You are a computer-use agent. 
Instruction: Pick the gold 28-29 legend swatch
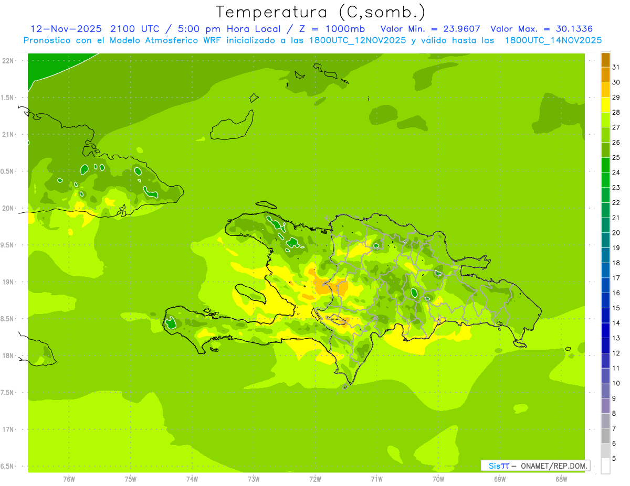[x=605, y=90]
